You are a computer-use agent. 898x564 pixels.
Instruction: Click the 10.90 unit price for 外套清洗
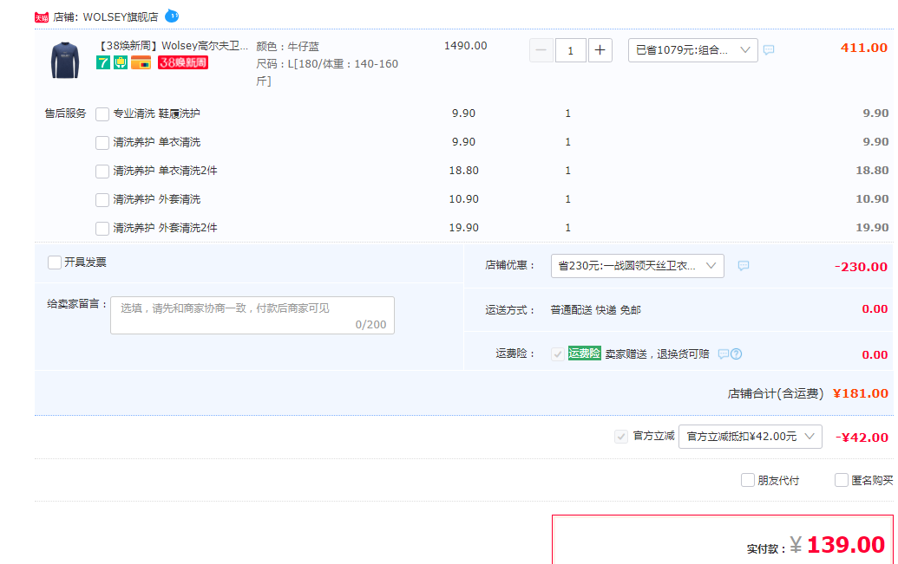click(x=464, y=199)
